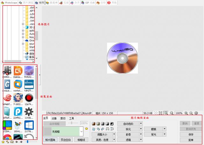The image size is (204, 145).
Task: Switch to the 照片浏览 viewer tab
Action: coord(26,3)
